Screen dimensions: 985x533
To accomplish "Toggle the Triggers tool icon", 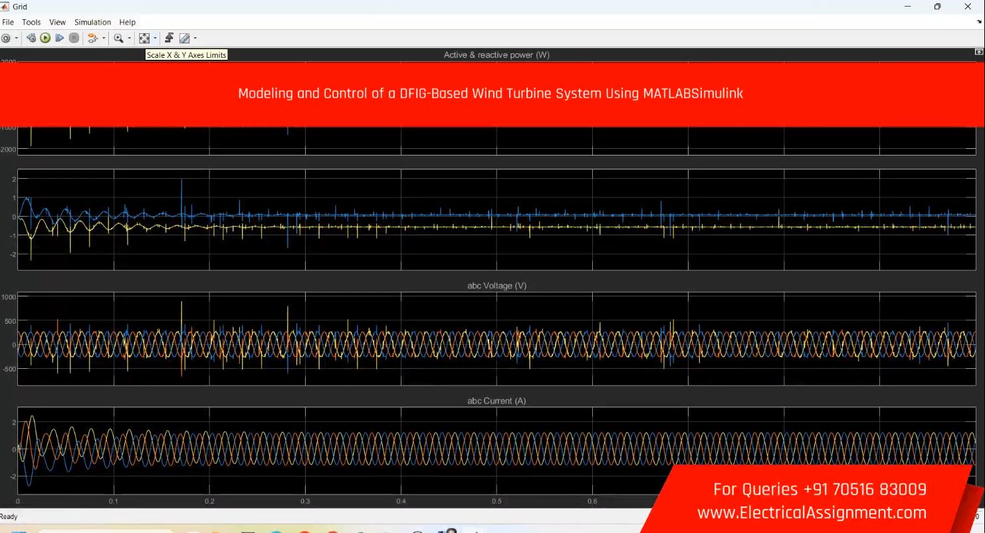I will pos(169,39).
